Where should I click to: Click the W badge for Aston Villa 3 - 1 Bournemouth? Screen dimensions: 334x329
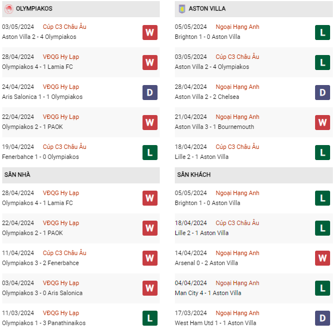point(322,122)
